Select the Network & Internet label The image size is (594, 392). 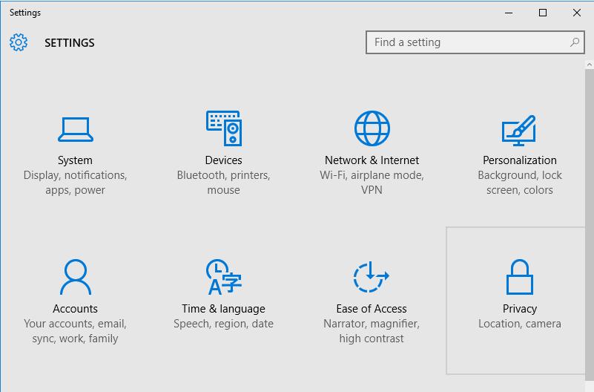click(x=372, y=160)
